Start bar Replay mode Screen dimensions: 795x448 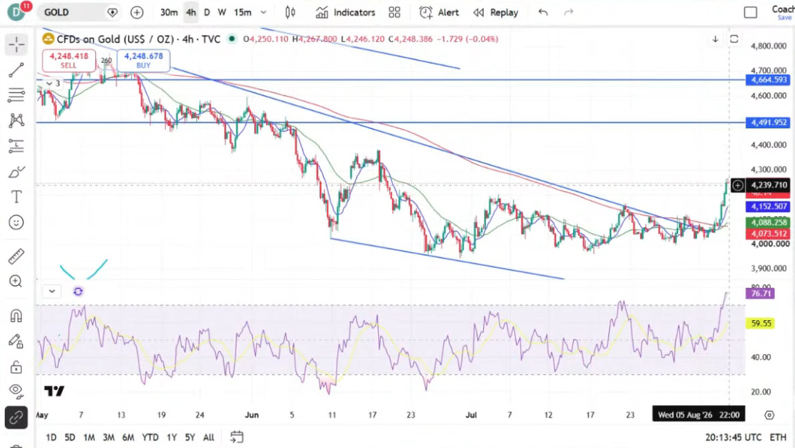click(x=496, y=12)
